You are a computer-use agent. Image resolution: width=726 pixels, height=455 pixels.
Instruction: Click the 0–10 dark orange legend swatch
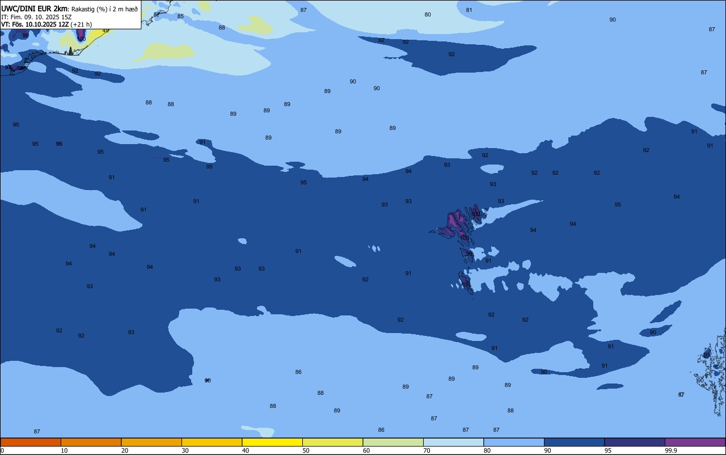[31, 442]
